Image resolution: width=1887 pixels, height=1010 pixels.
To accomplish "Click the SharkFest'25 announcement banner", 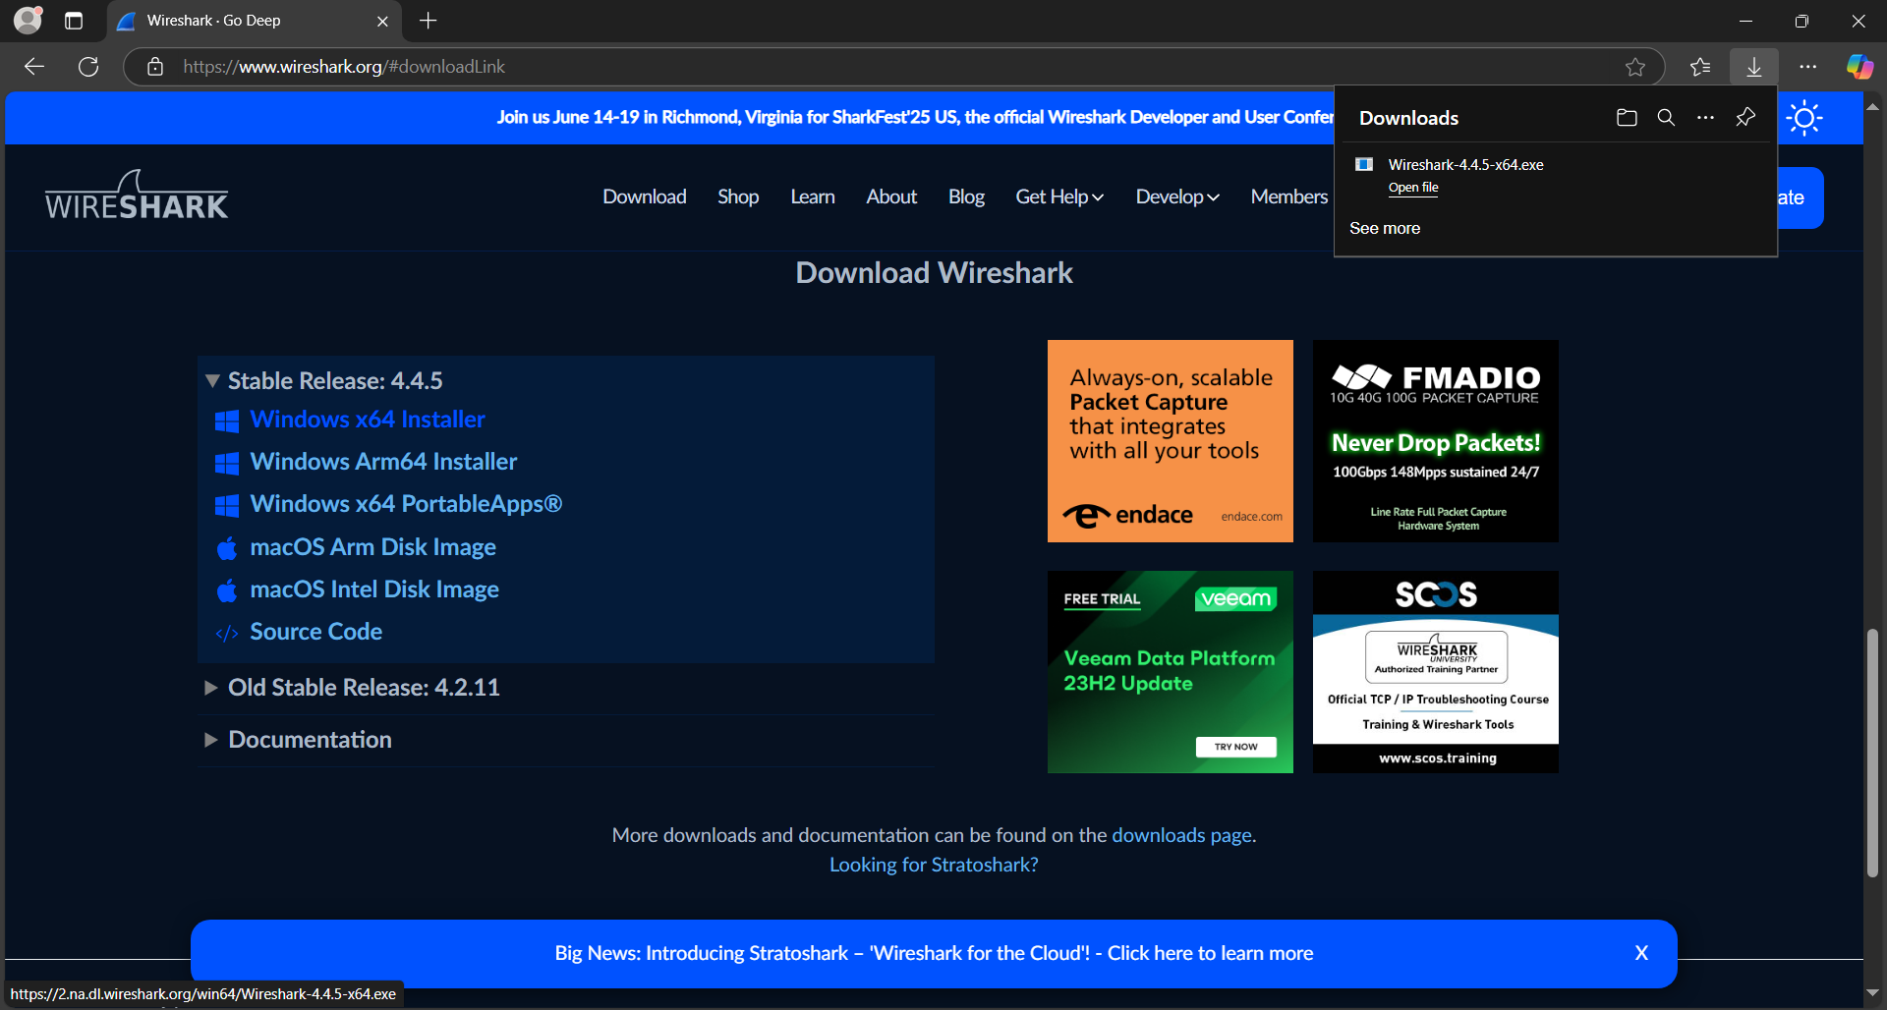I will point(914,117).
